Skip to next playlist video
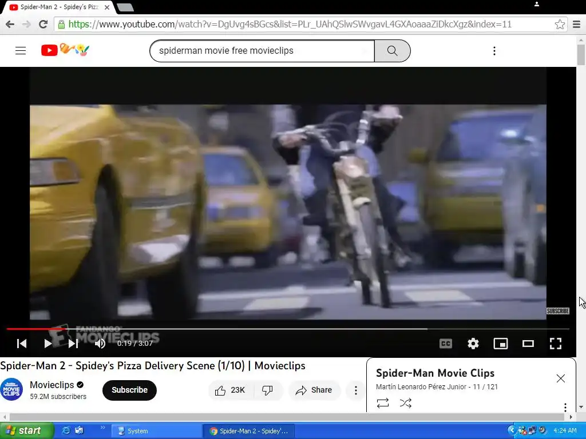 (x=73, y=344)
